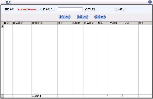Select the current row arrow indicator

tap(3, 26)
